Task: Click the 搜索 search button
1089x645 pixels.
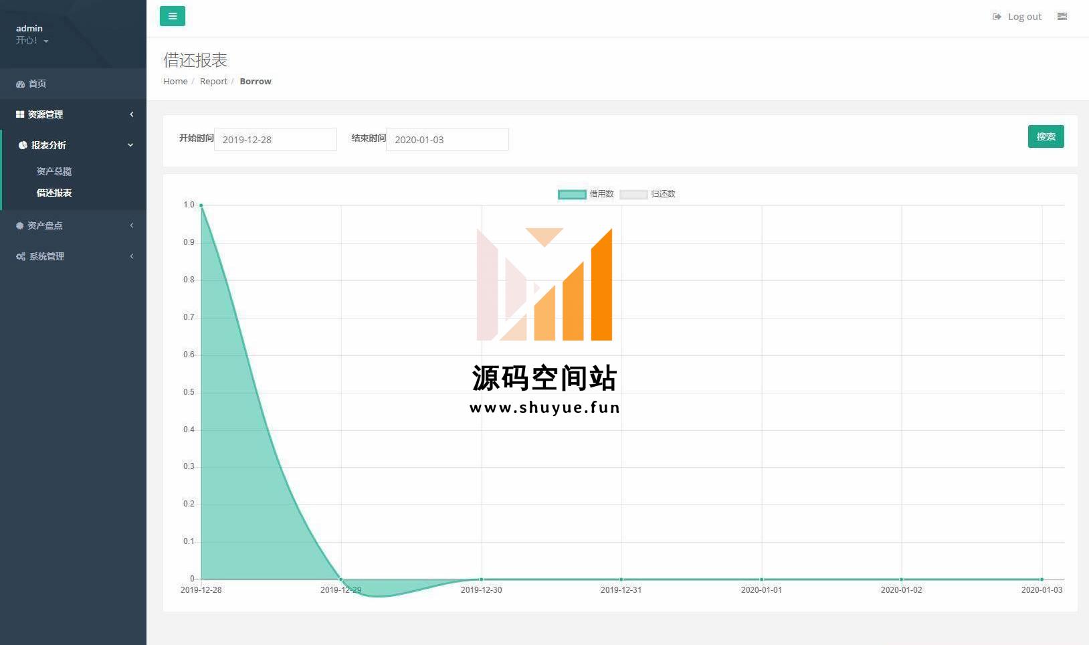Action: (1046, 136)
